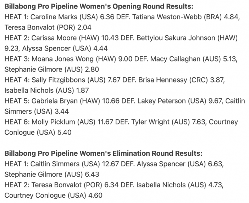Click Tatiana Weston-Webb's name
This screenshot has width=249, height=203.
click(167, 17)
